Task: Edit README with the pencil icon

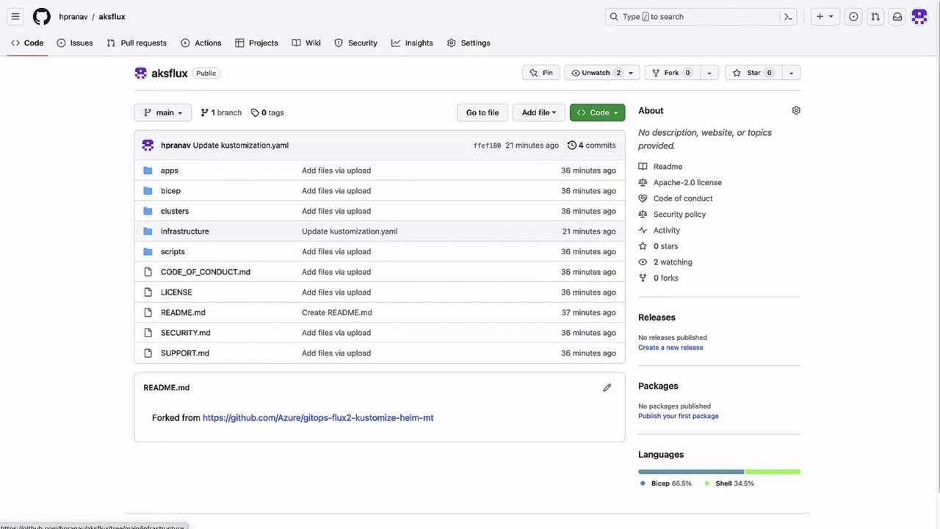Action: pyautogui.click(x=607, y=387)
